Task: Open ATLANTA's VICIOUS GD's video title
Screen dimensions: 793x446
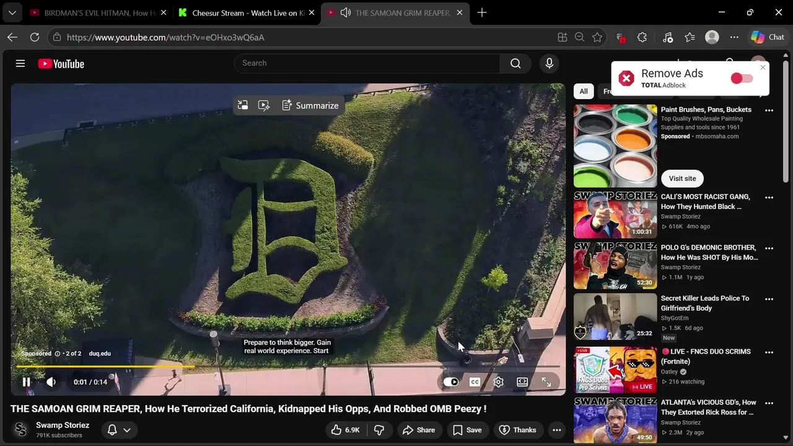Action: point(709,407)
